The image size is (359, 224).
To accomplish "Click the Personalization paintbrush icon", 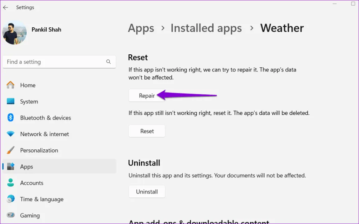I will (11, 150).
